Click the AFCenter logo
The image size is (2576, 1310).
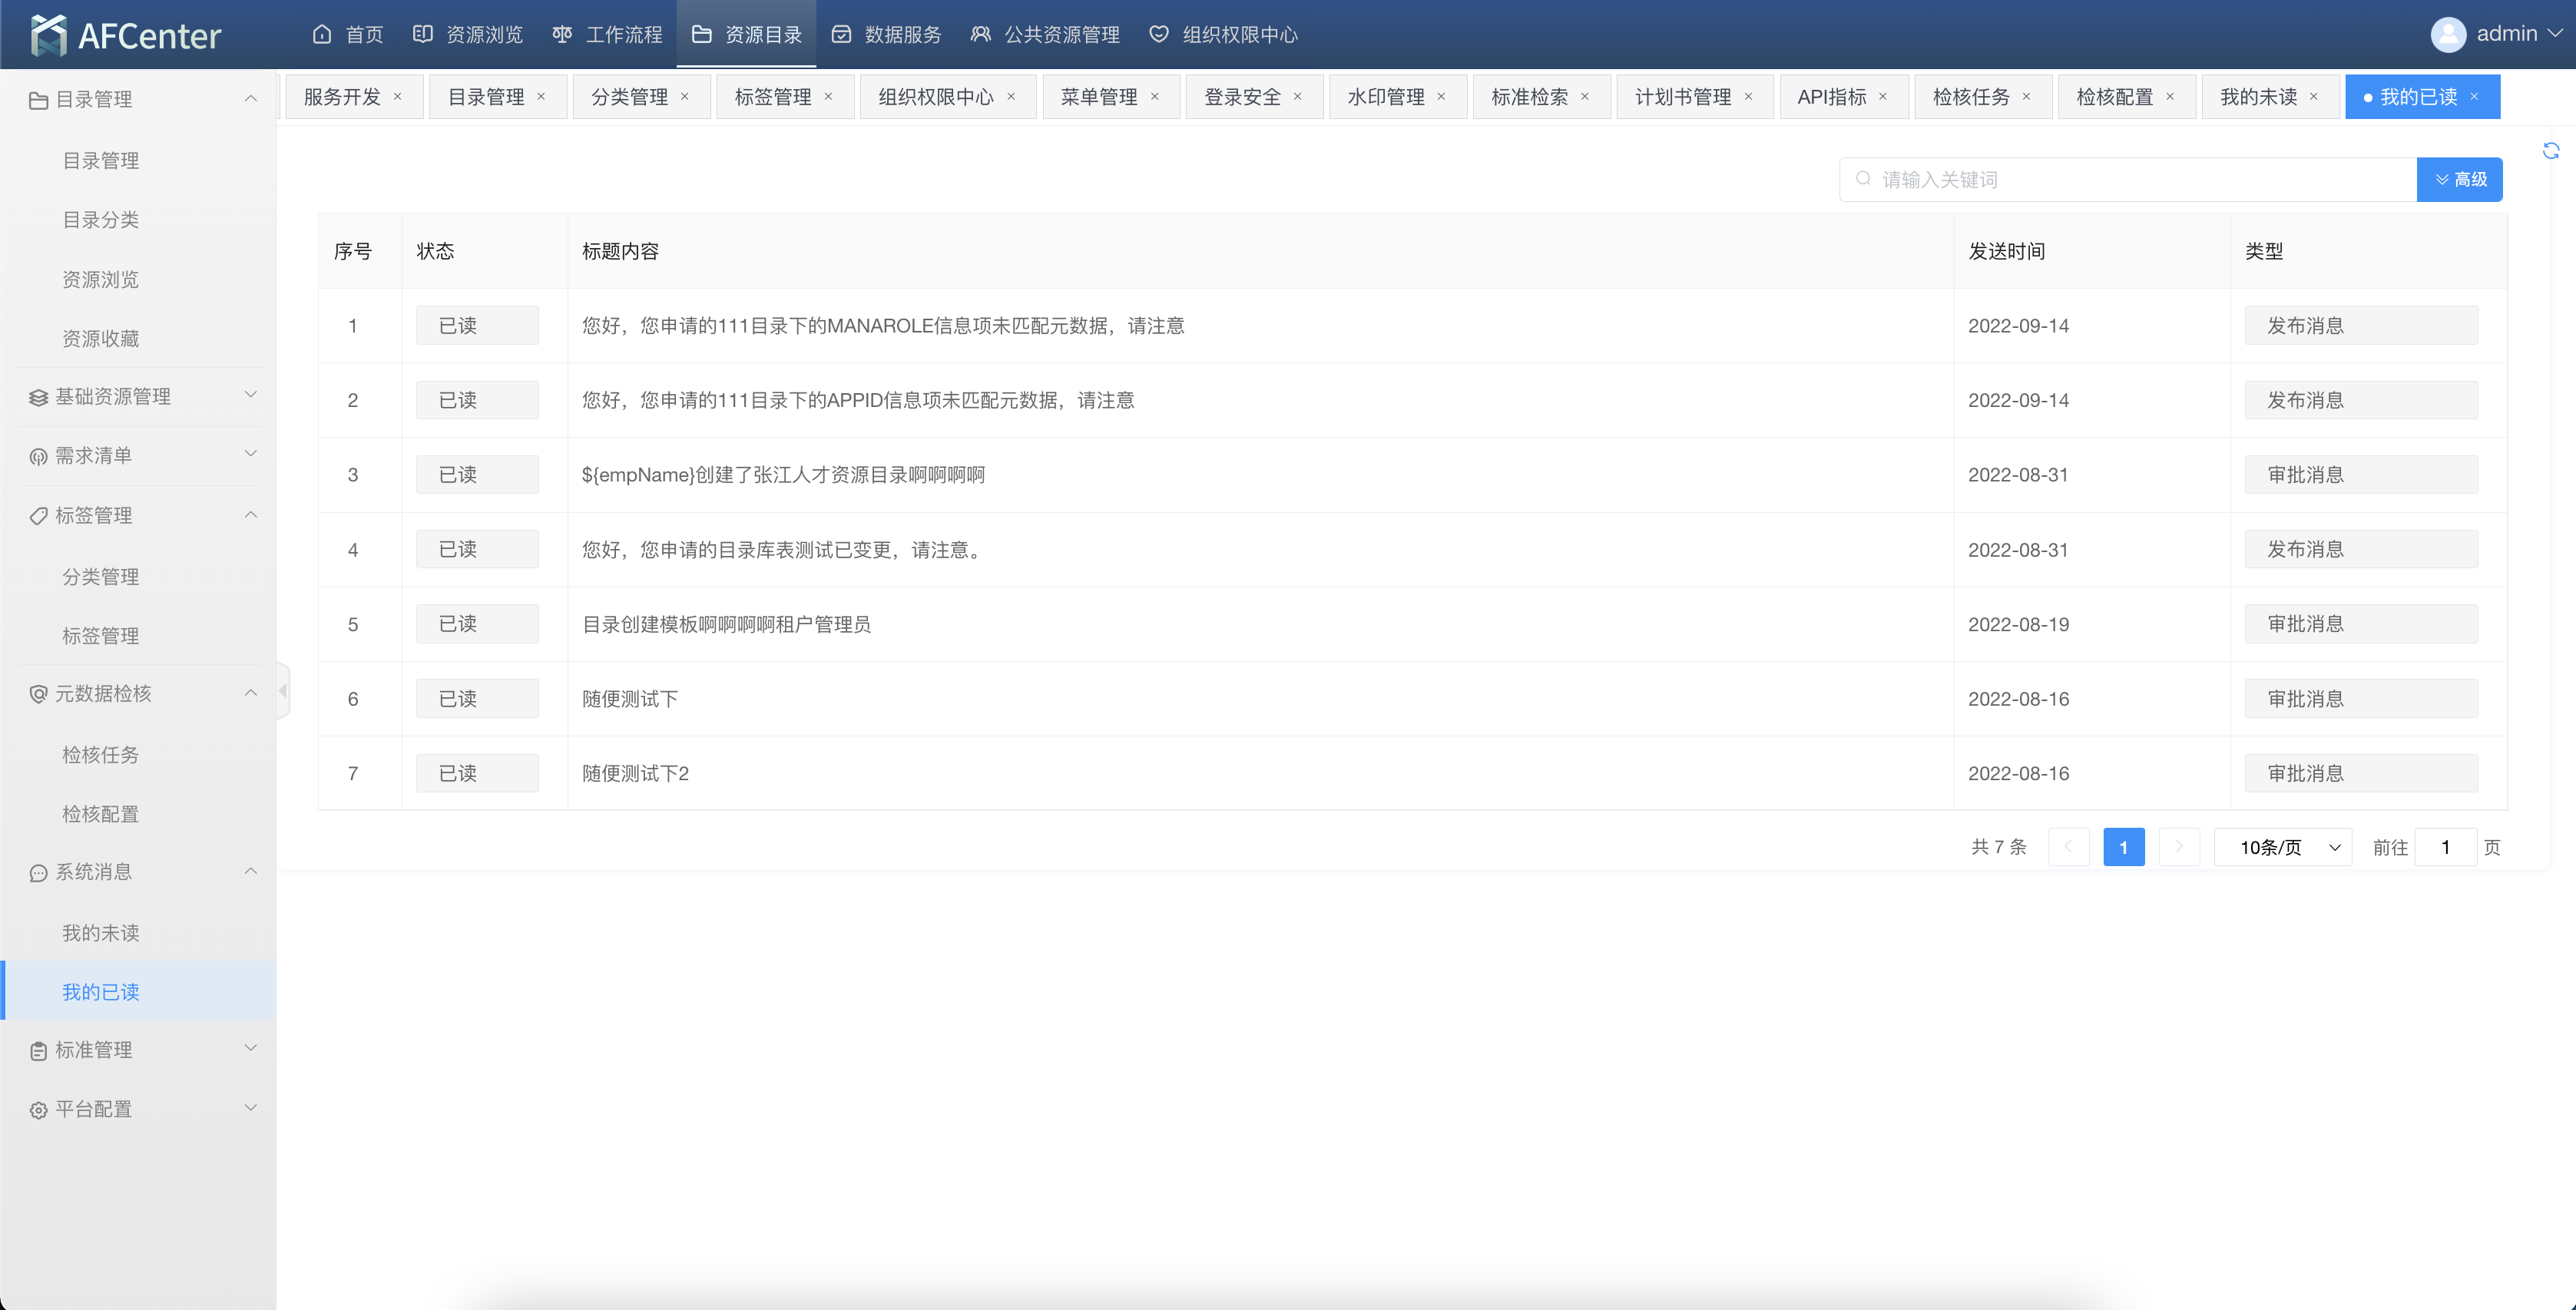[x=126, y=35]
